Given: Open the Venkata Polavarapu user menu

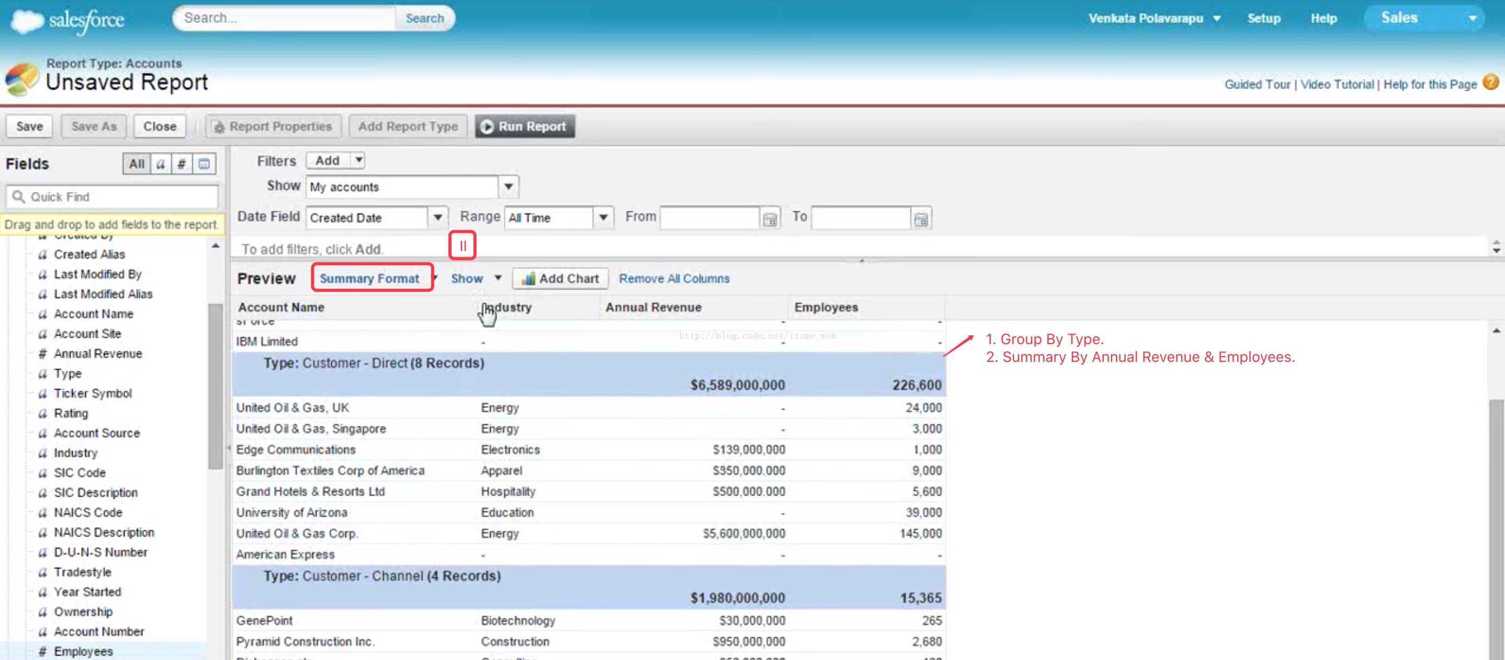Looking at the screenshot, I should tap(1154, 18).
